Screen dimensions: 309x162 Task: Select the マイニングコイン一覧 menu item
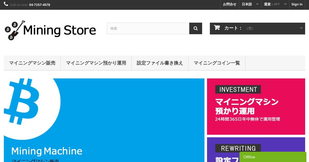tap(217, 63)
